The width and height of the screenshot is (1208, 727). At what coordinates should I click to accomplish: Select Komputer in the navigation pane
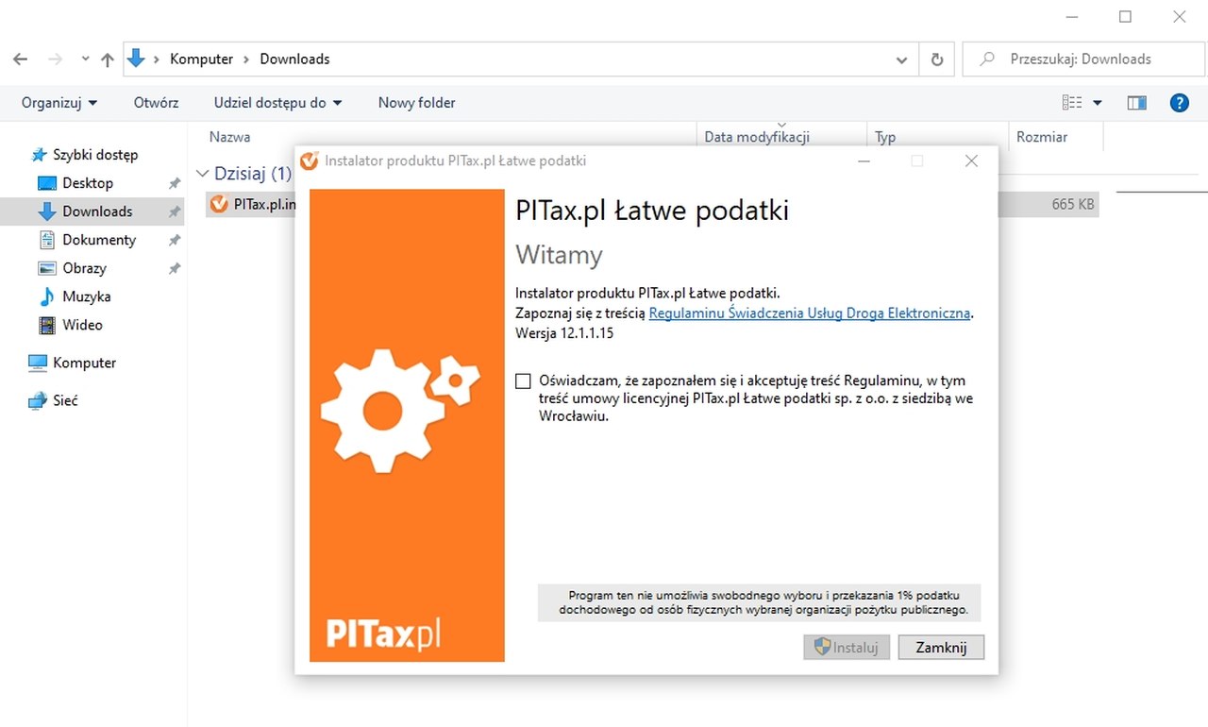pos(83,363)
